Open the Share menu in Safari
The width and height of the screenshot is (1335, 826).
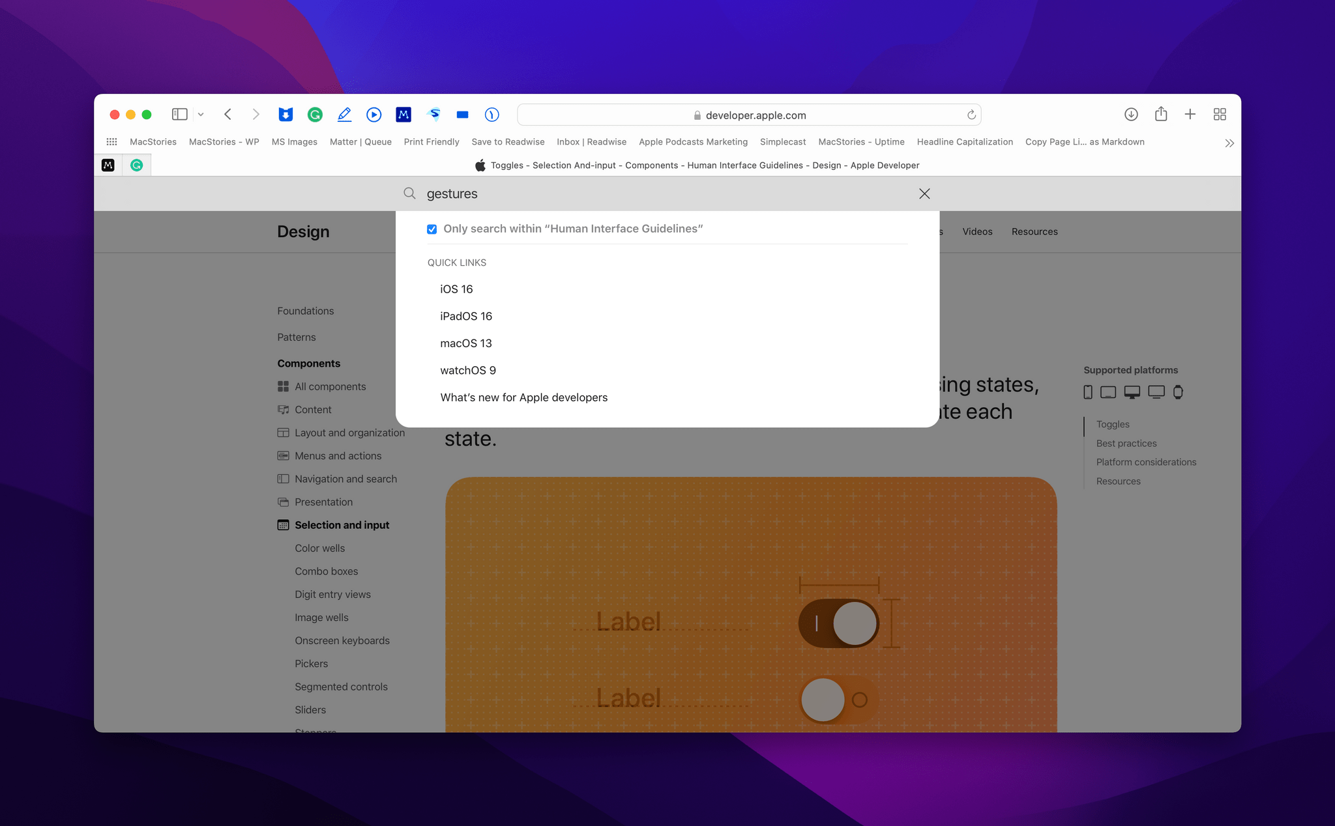click(1161, 114)
